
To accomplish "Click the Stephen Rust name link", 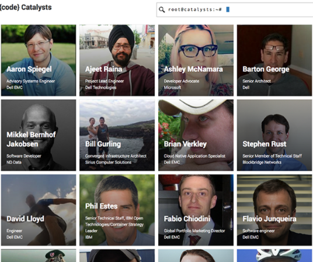I will (x=265, y=144).
